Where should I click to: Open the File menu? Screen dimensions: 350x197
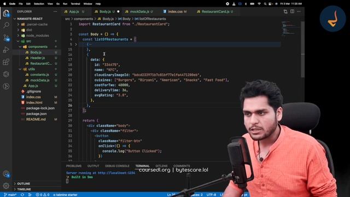(x=21, y=4)
